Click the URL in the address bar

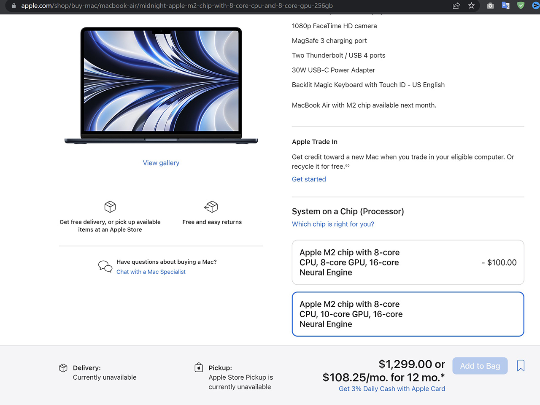coord(177,6)
